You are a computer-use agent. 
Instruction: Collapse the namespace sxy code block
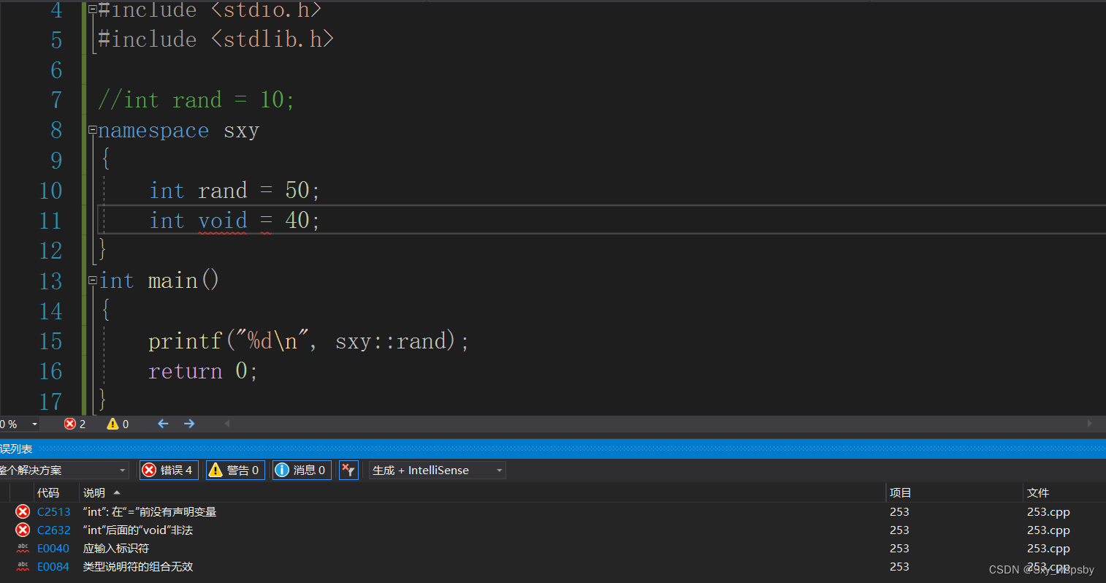coord(93,130)
